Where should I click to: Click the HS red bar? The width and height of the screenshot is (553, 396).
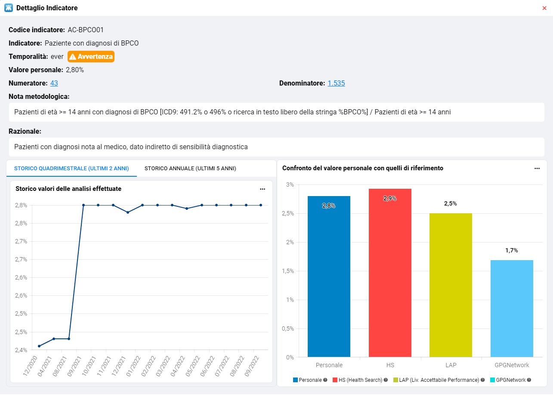(390, 273)
